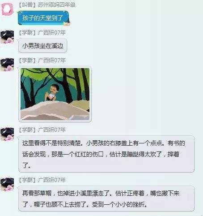Image resolution: width=203 pixels, height=216 pixels.
Task: Click the 广西妍07年 name above the straw hat message
Action: [x=52, y=180]
